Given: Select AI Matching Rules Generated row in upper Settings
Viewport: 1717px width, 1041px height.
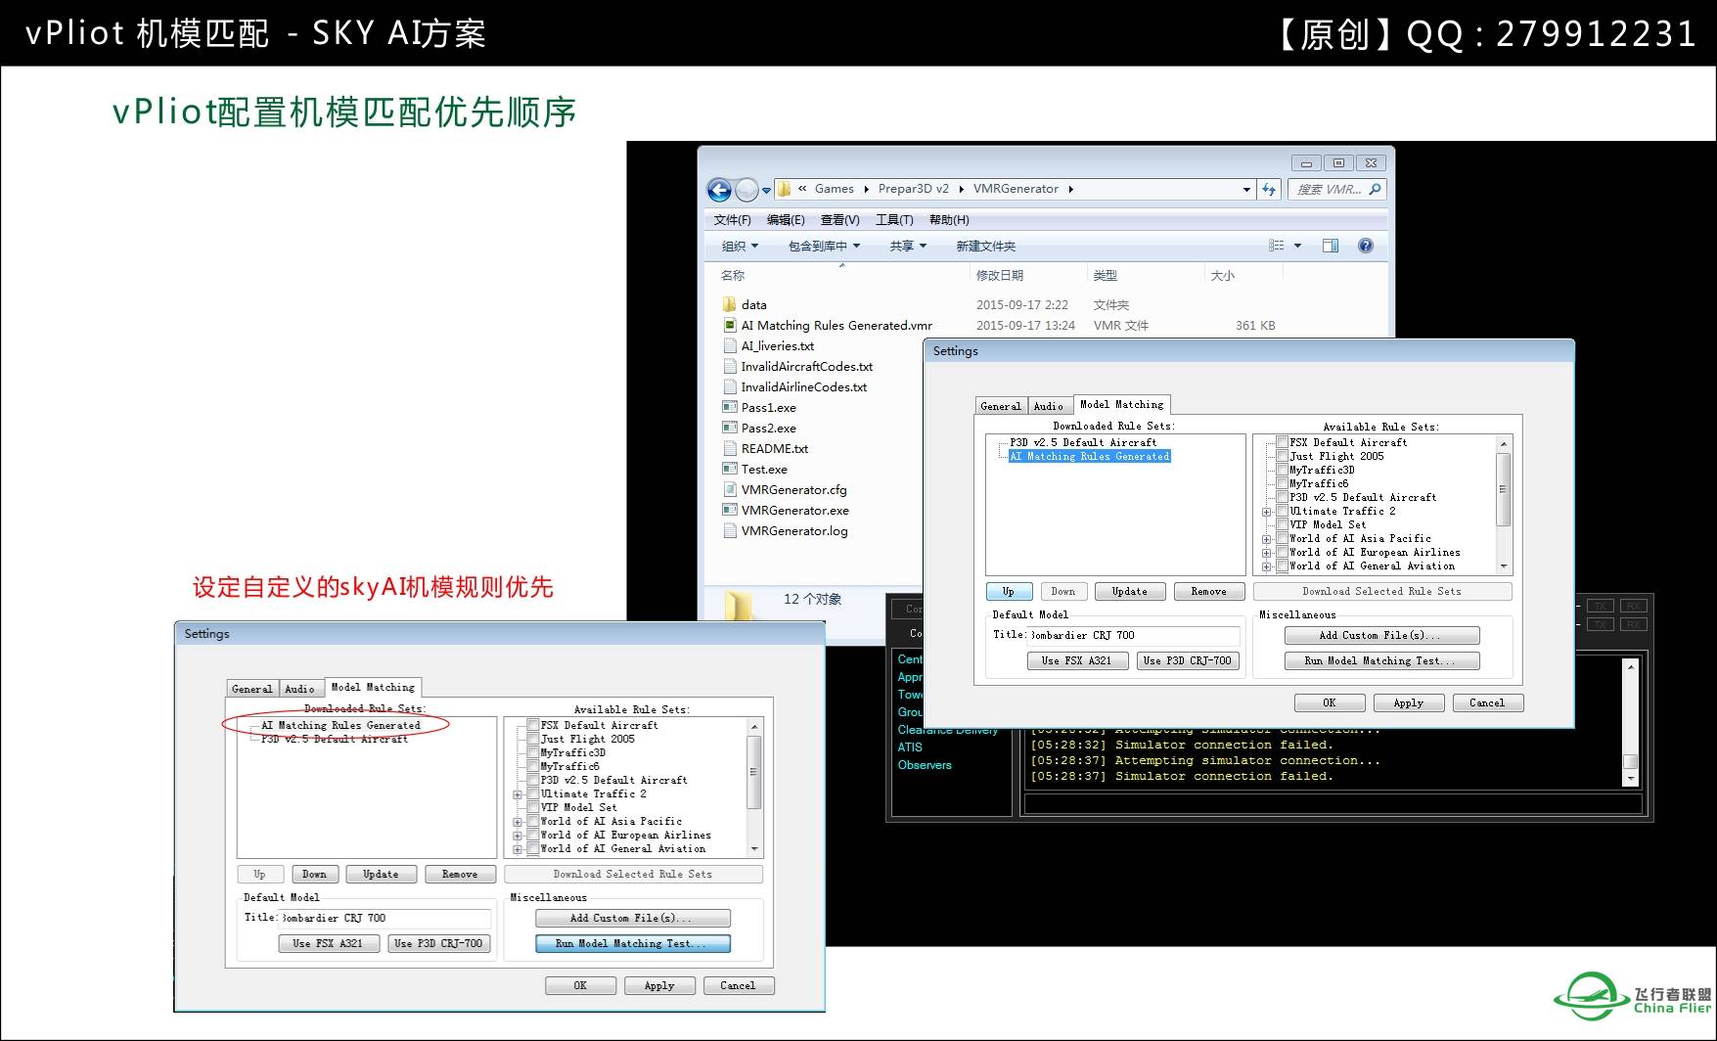Looking at the screenshot, I should [1089, 456].
